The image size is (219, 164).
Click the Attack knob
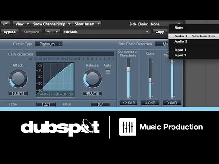pos(18,79)
